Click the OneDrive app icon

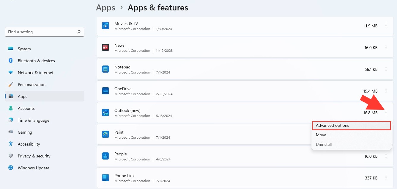105,91
